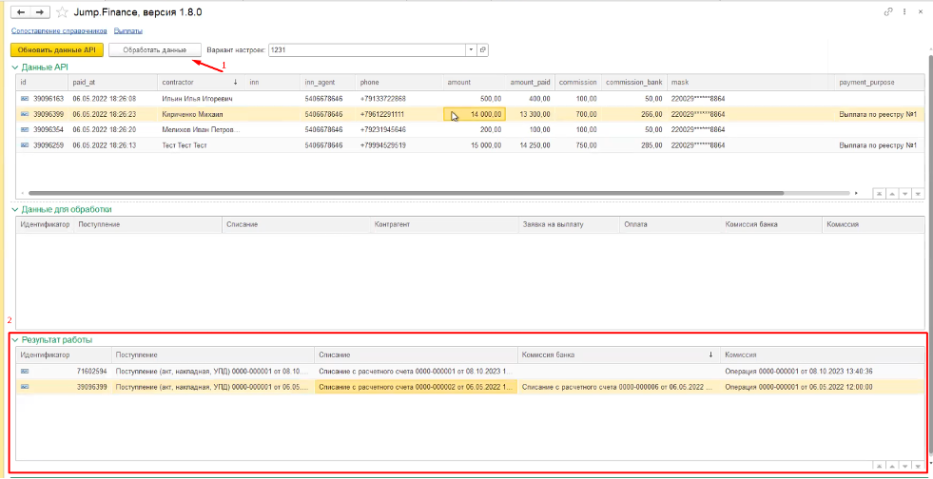Open the Сопоставление справочников link
The height and width of the screenshot is (479, 933).
click(52, 31)
